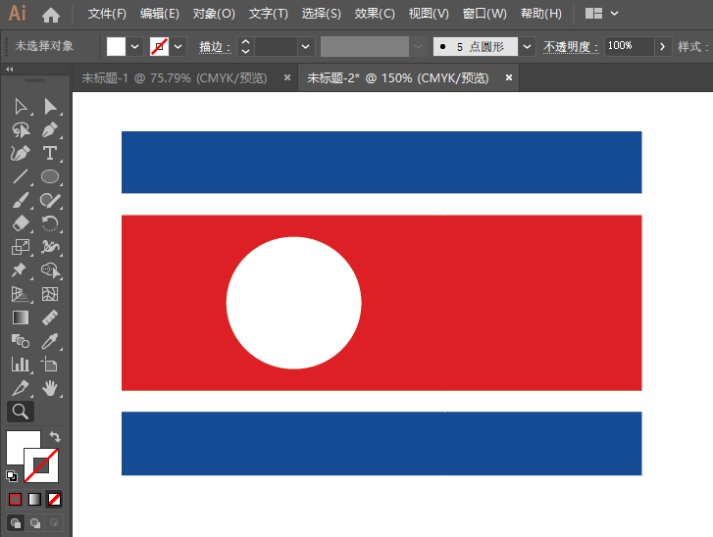
Task: Select the Paintbrush tool
Action: (x=21, y=200)
